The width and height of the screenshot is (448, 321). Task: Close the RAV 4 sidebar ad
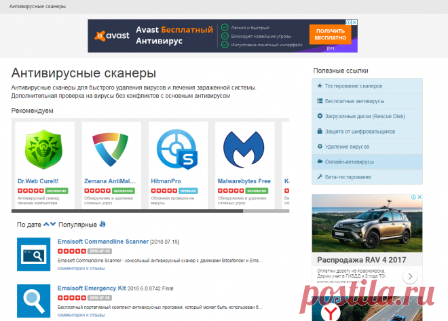pos(419,197)
